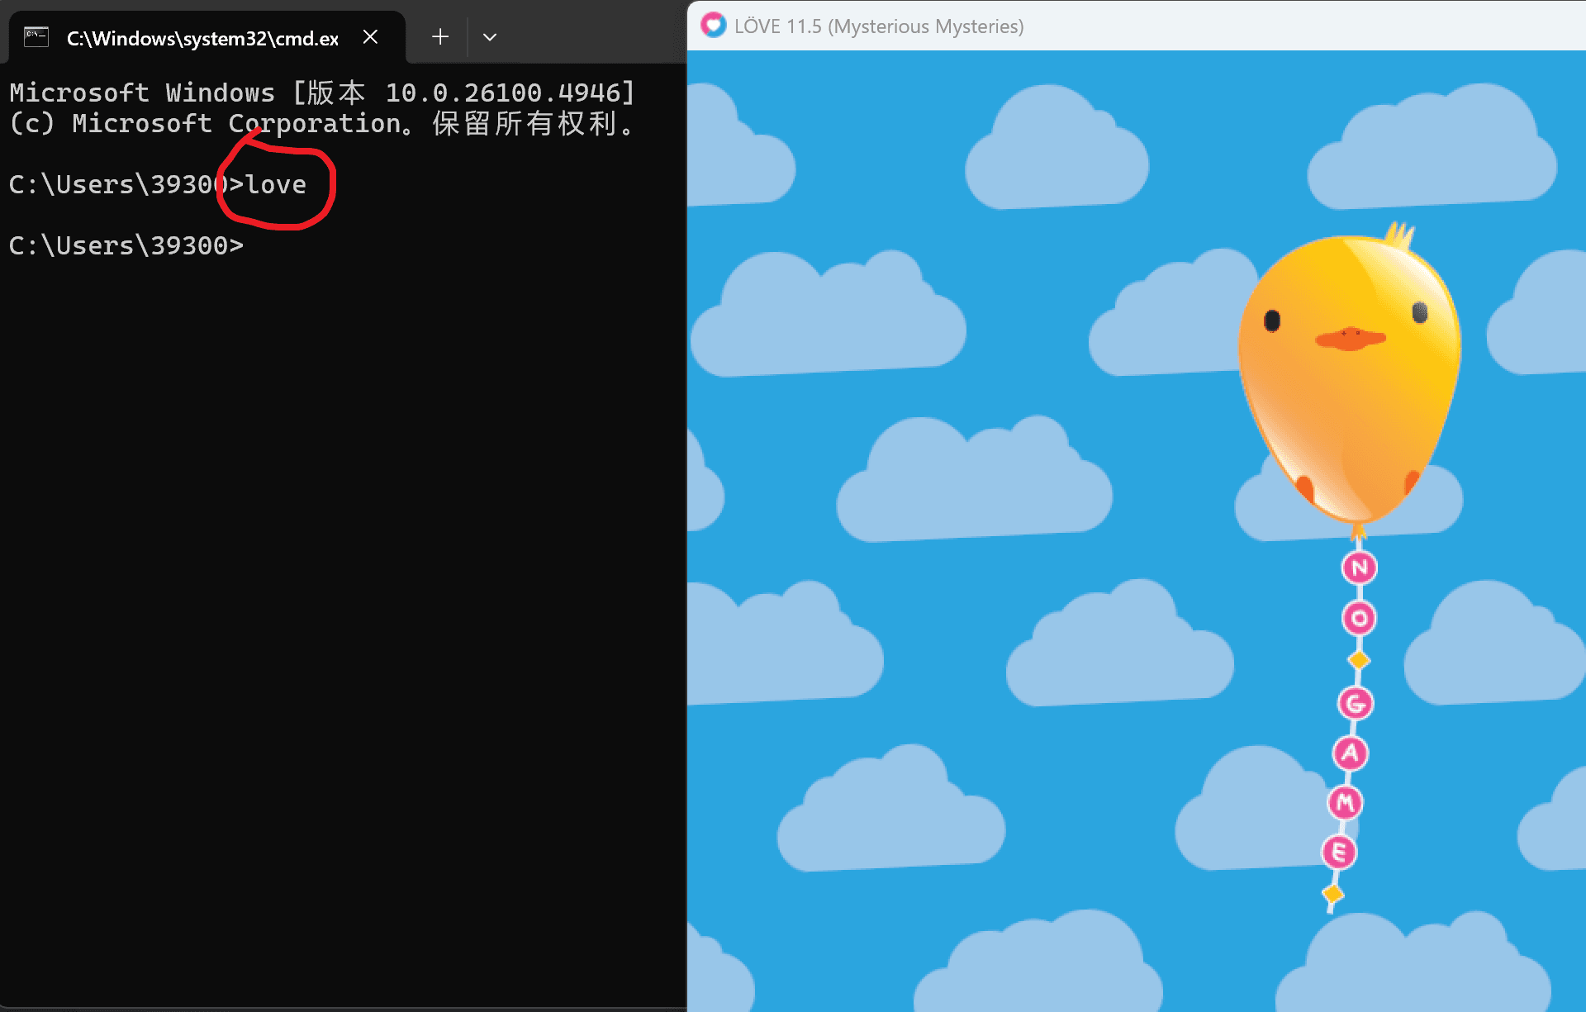
Task: Click the yellow diamond on the balloon string
Action: click(x=1359, y=659)
